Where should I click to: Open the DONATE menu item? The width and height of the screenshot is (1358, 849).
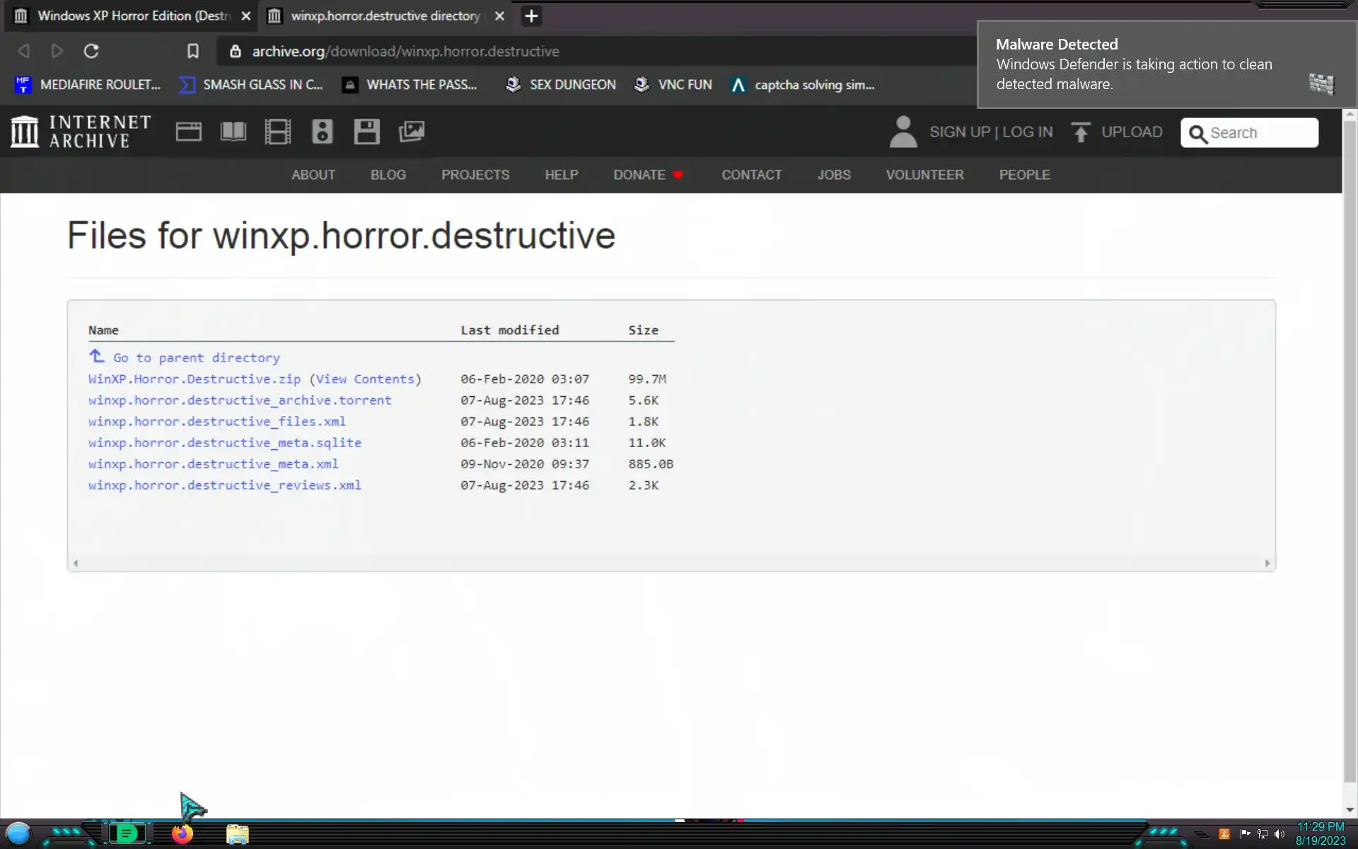639,175
